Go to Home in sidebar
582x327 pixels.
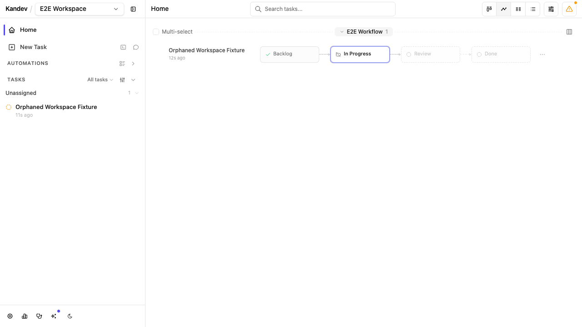(x=73, y=30)
